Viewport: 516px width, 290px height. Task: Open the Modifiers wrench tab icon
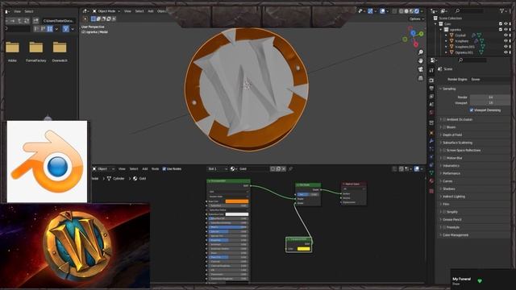(431, 141)
